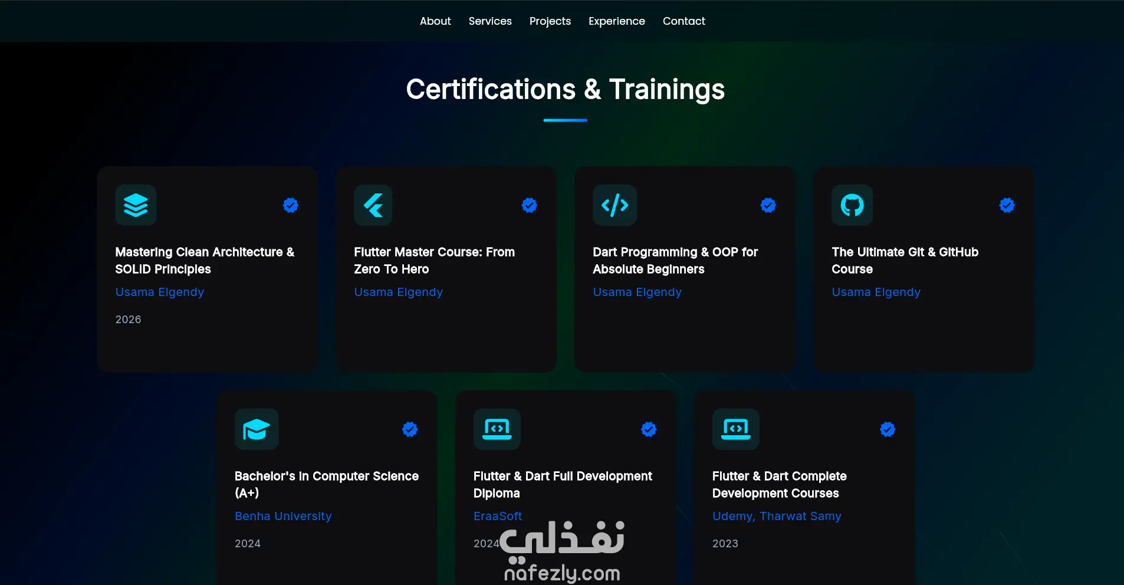This screenshot has height=585, width=1124.
Task: Jump to Contact
Action: [684, 21]
